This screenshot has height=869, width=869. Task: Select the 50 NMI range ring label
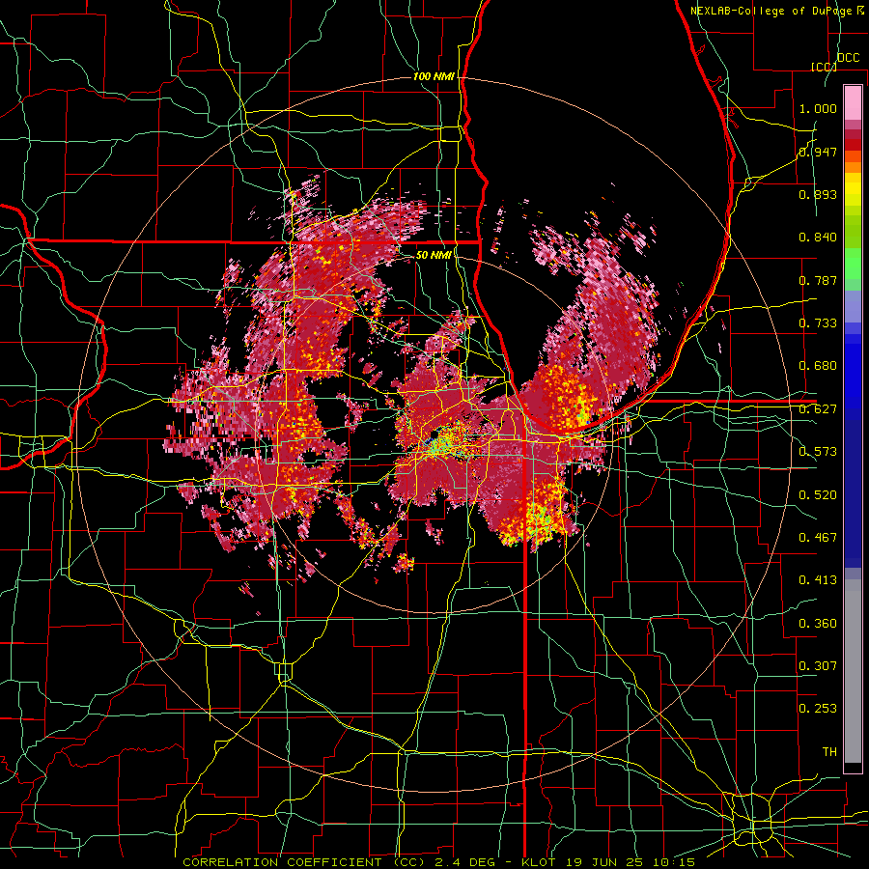[434, 255]
